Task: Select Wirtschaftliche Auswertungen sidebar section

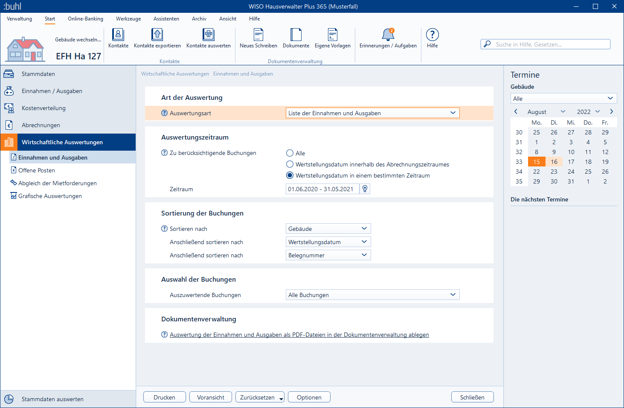Action: pyautogui.click(x=68, y=142)
